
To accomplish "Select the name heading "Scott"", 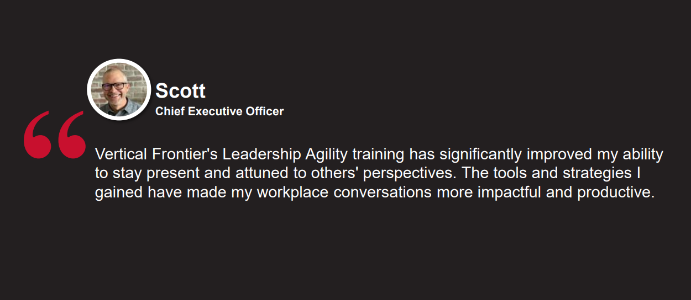I will [x=180, y=91].
